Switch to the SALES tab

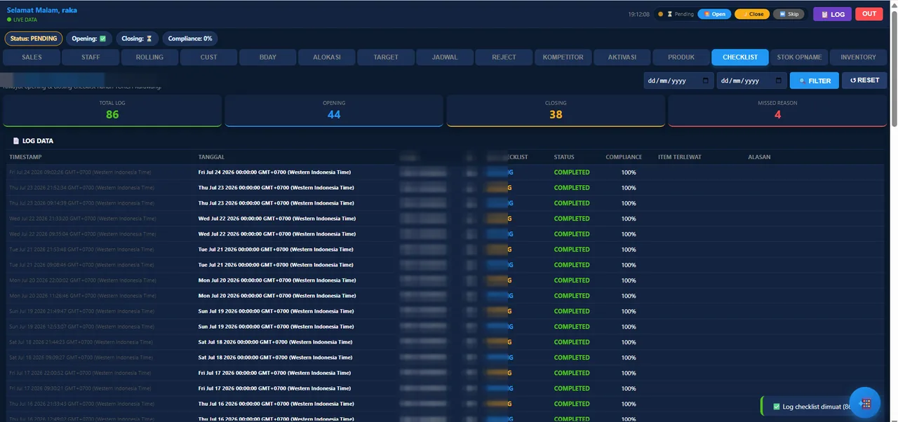click(x=32, y=57)
